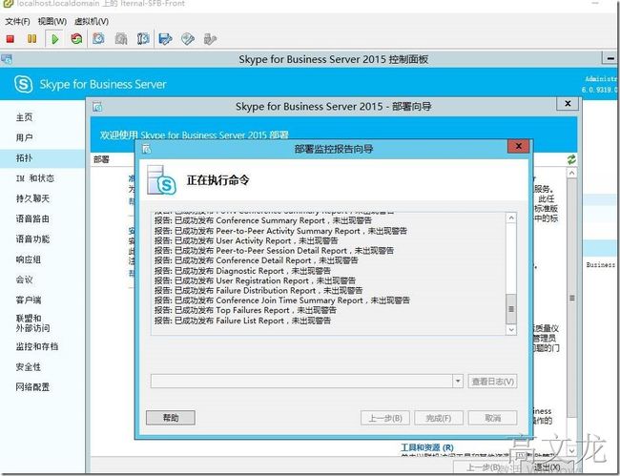Select 语音功能 in the navigation

(x=32, y=239)
